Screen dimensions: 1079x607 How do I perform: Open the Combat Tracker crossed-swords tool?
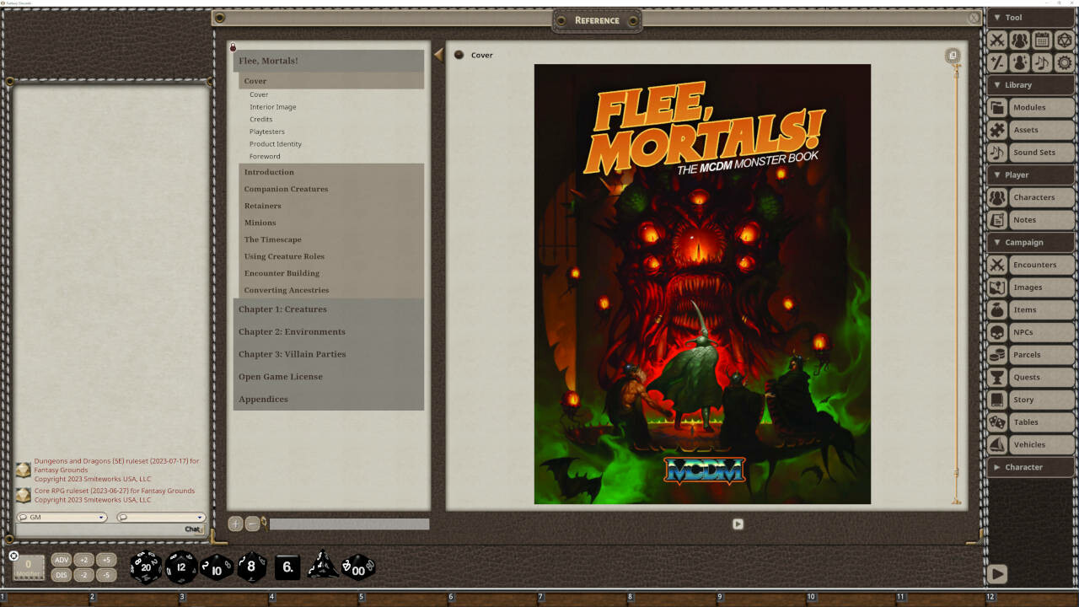point(997,40)
